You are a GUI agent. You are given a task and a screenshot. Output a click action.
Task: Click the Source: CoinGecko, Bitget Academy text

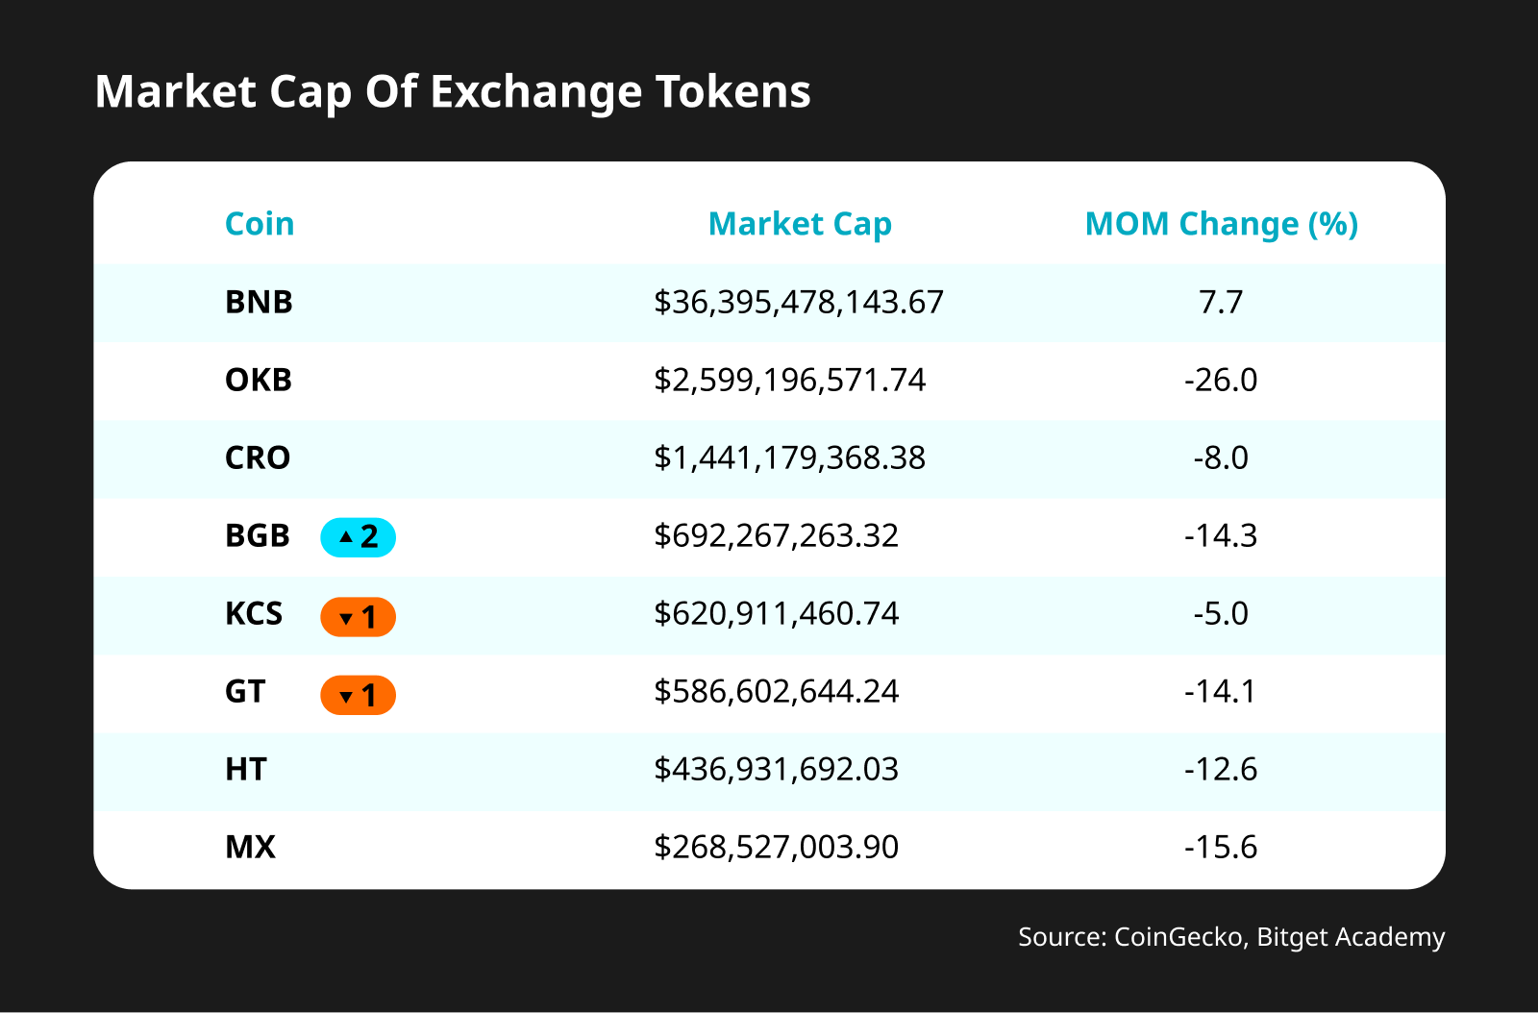click(1231, 937)
